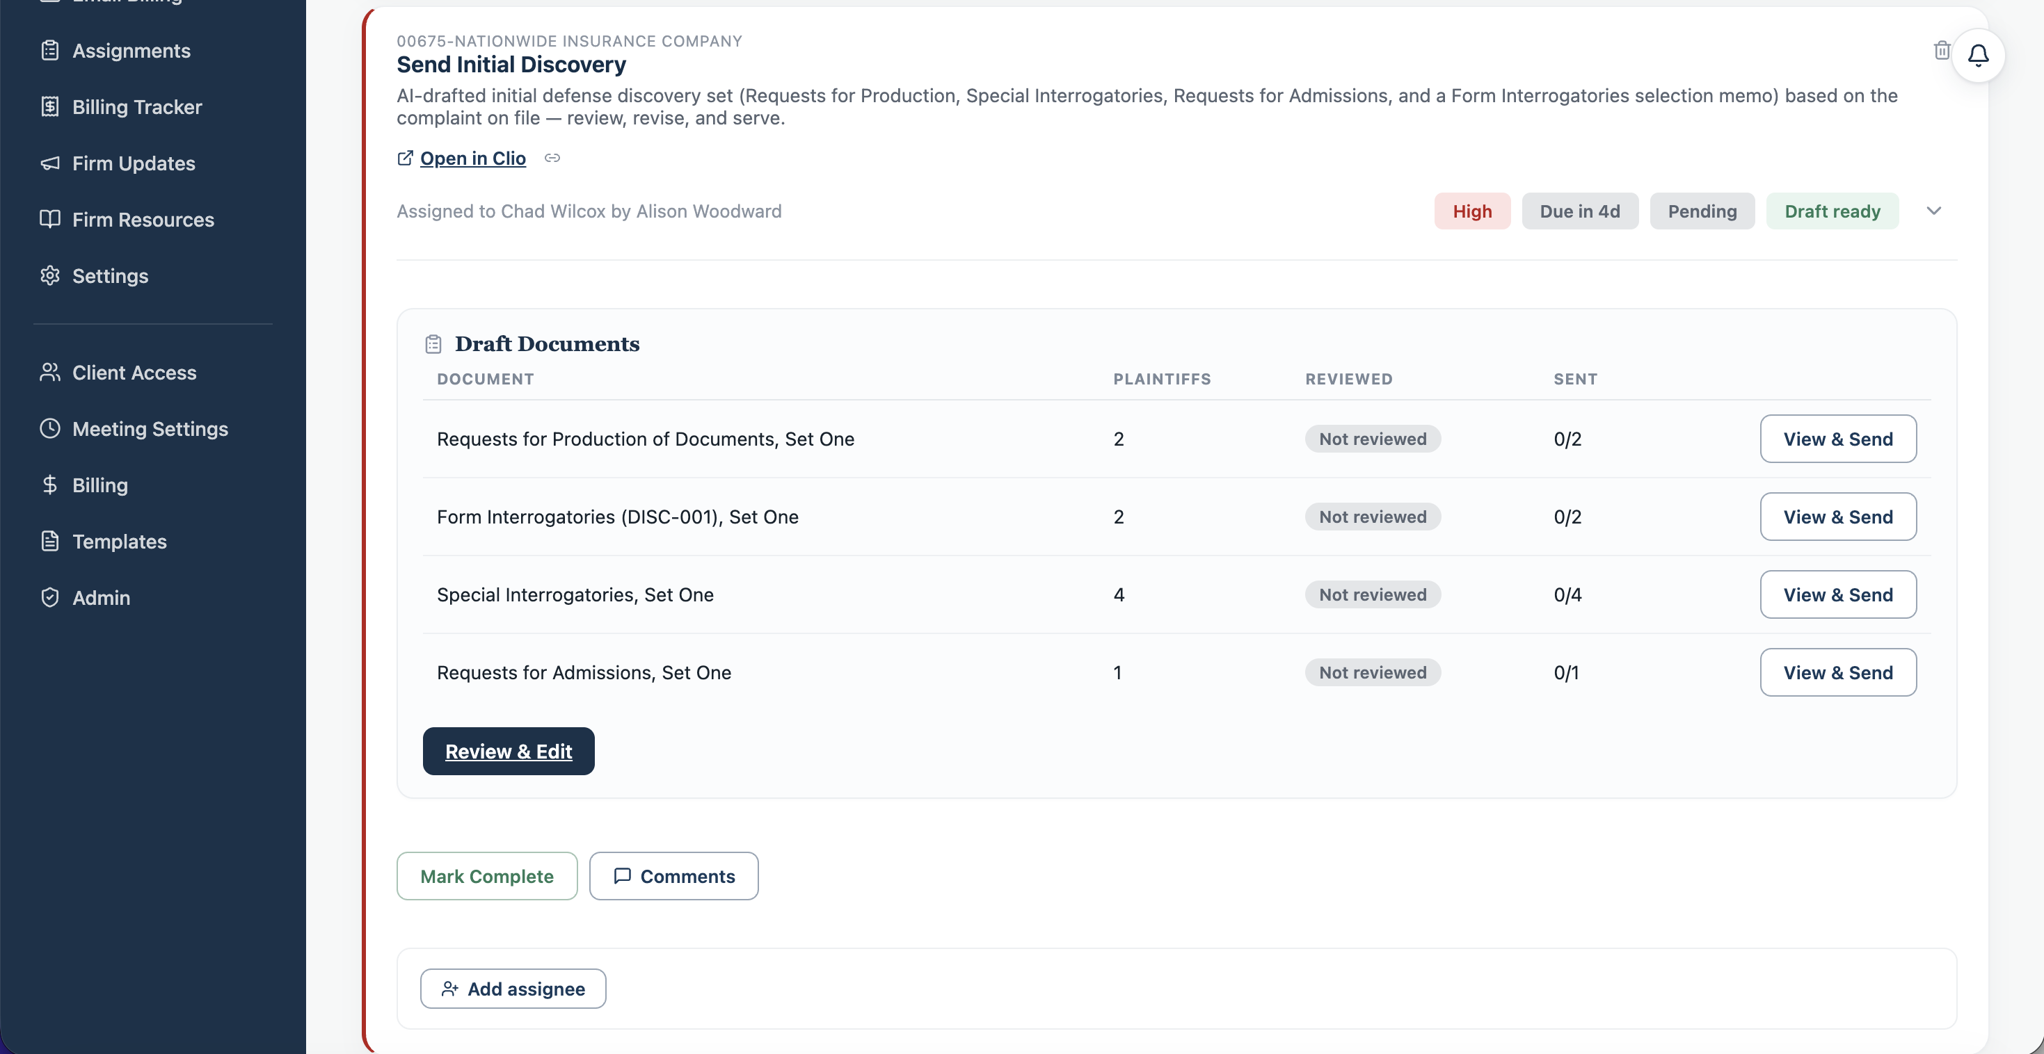Image resolution: width=2044 pixels, height=1054 pixels.
Task: Open the notifications bell
Action: (x=1978, y=56)
